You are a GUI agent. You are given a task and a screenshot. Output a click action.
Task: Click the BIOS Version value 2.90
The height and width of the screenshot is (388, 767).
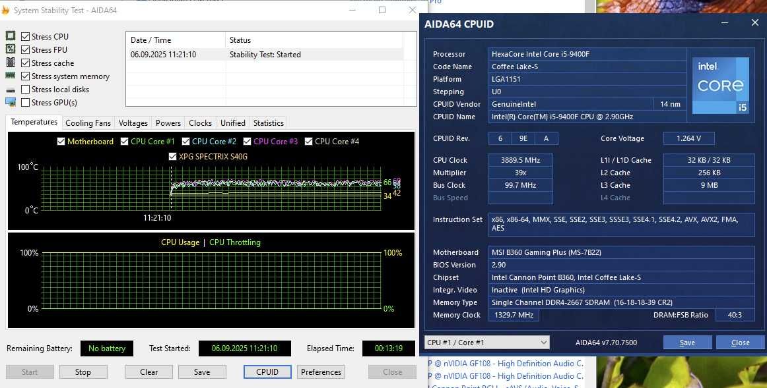point(621,265)
